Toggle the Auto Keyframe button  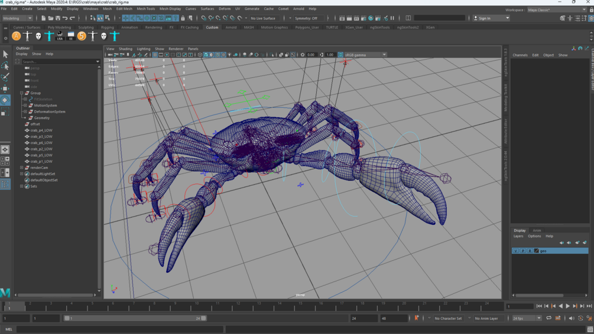pos(417,318)
